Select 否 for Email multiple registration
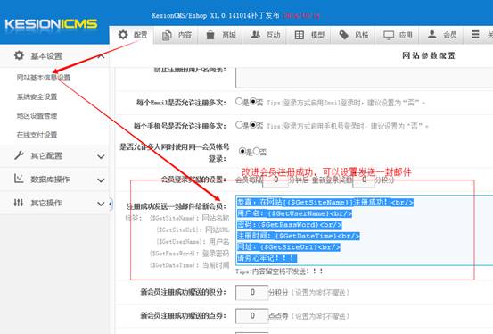Image resolution: width=493 pixels, height=334 pixels. click(x=253, y=102)
